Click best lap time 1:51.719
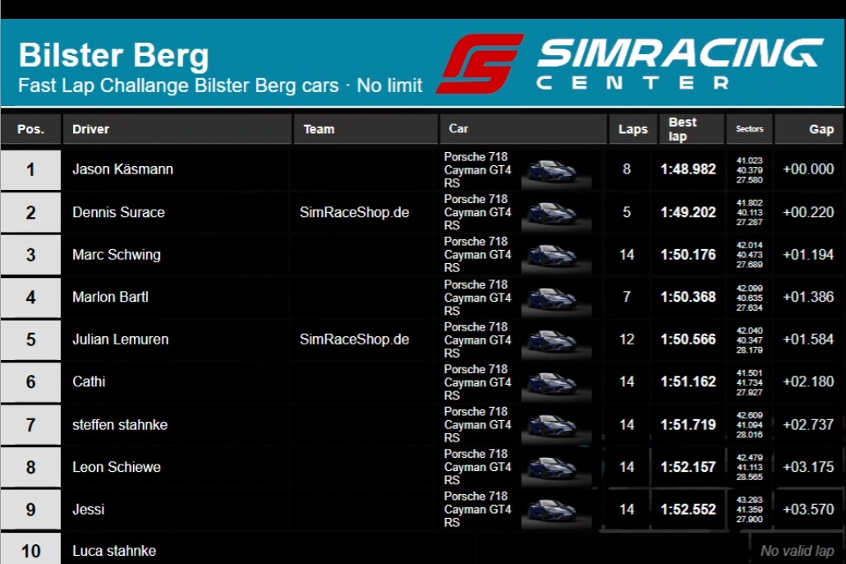846x564 pixels. click(688, 424)
